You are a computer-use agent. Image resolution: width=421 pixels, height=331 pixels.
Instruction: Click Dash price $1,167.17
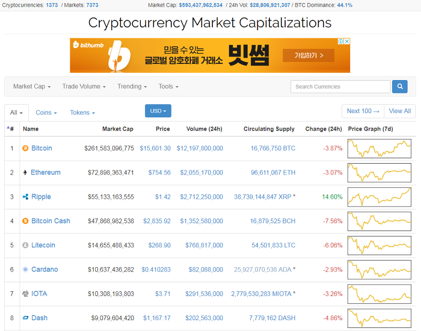[x=157, y=318]
